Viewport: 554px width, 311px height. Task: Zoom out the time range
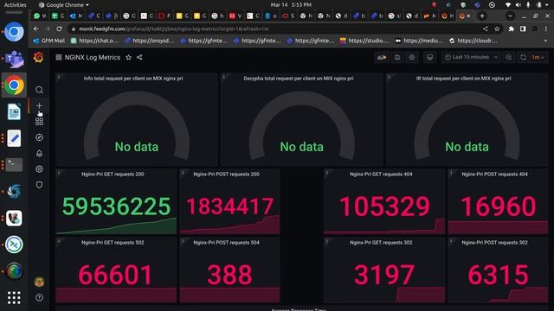(509, 57)
